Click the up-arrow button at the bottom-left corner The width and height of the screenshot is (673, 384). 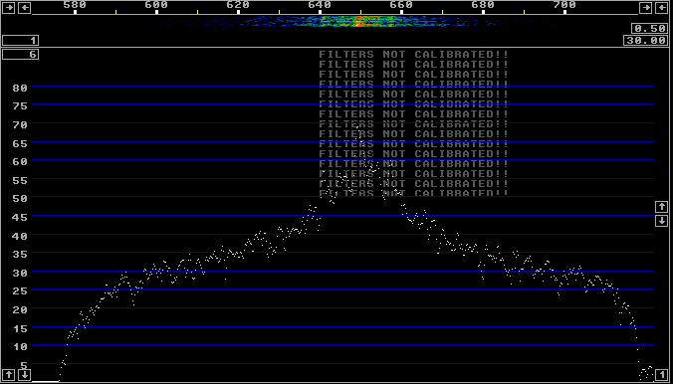[8, 375]
